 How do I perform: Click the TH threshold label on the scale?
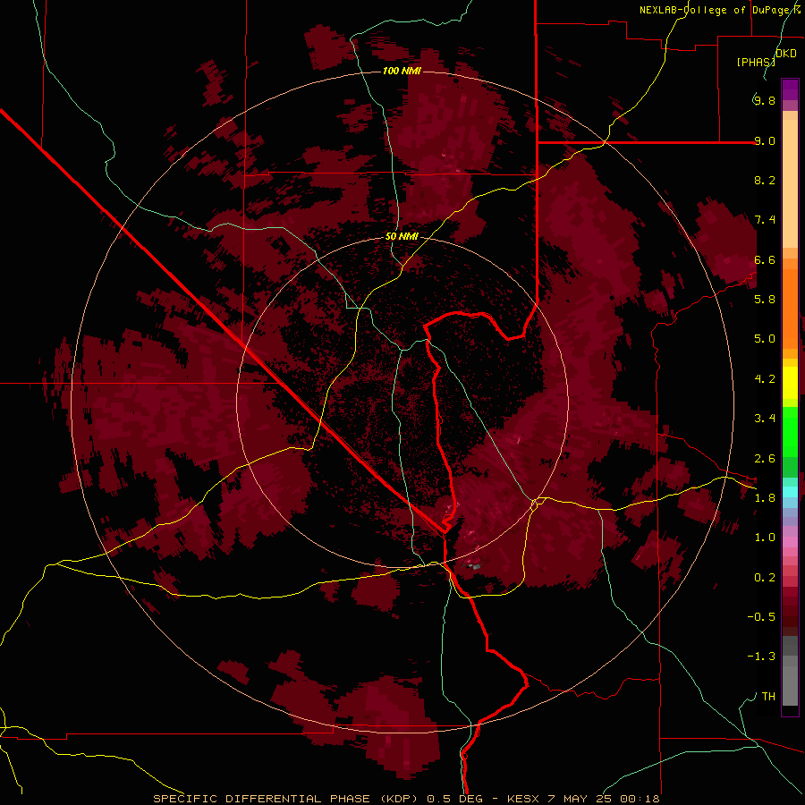(768, 697)
